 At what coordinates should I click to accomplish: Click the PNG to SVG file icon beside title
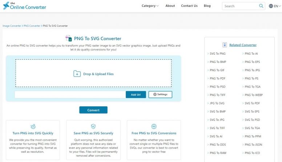coord(69,38)
